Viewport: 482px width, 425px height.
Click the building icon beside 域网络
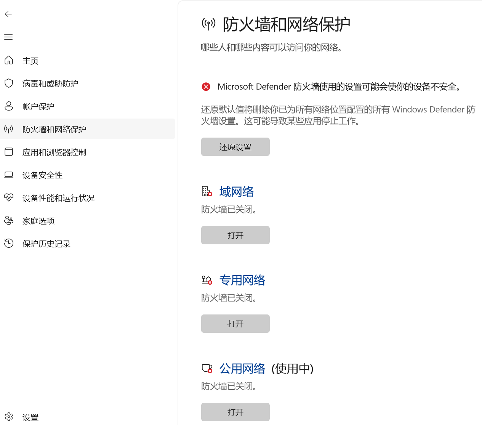coord(207,191)
